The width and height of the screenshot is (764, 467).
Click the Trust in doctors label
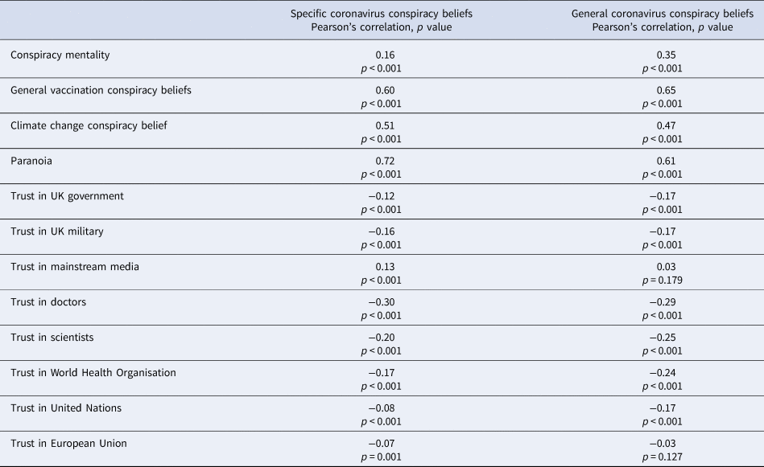point(48,302)
